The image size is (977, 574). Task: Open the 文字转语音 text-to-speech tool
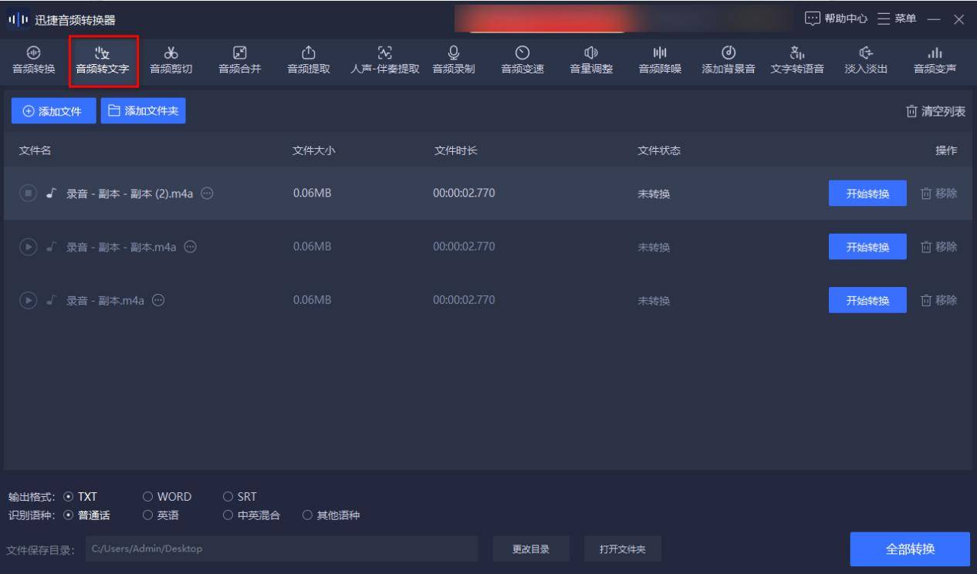(x=797, y=61)
